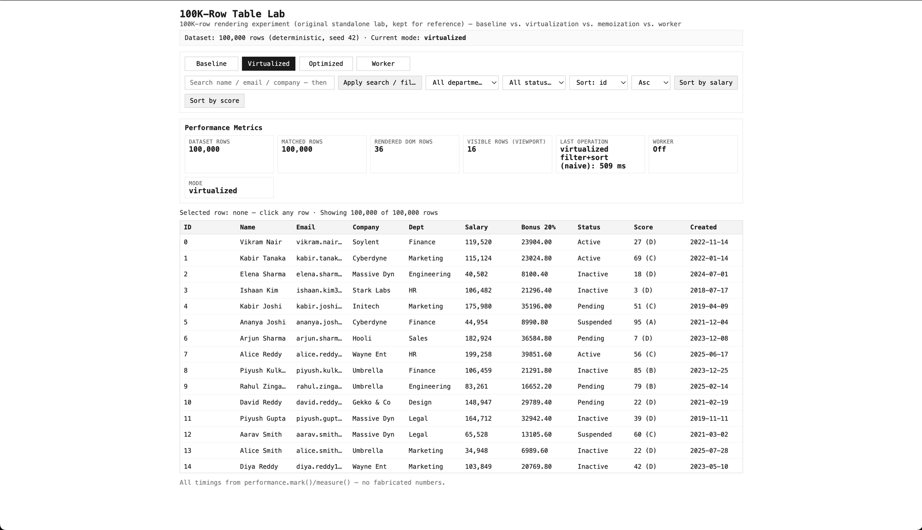Click the Suspended status for Ananya Joshi
This screenshot has height=530, width=922.
[594, 322]
